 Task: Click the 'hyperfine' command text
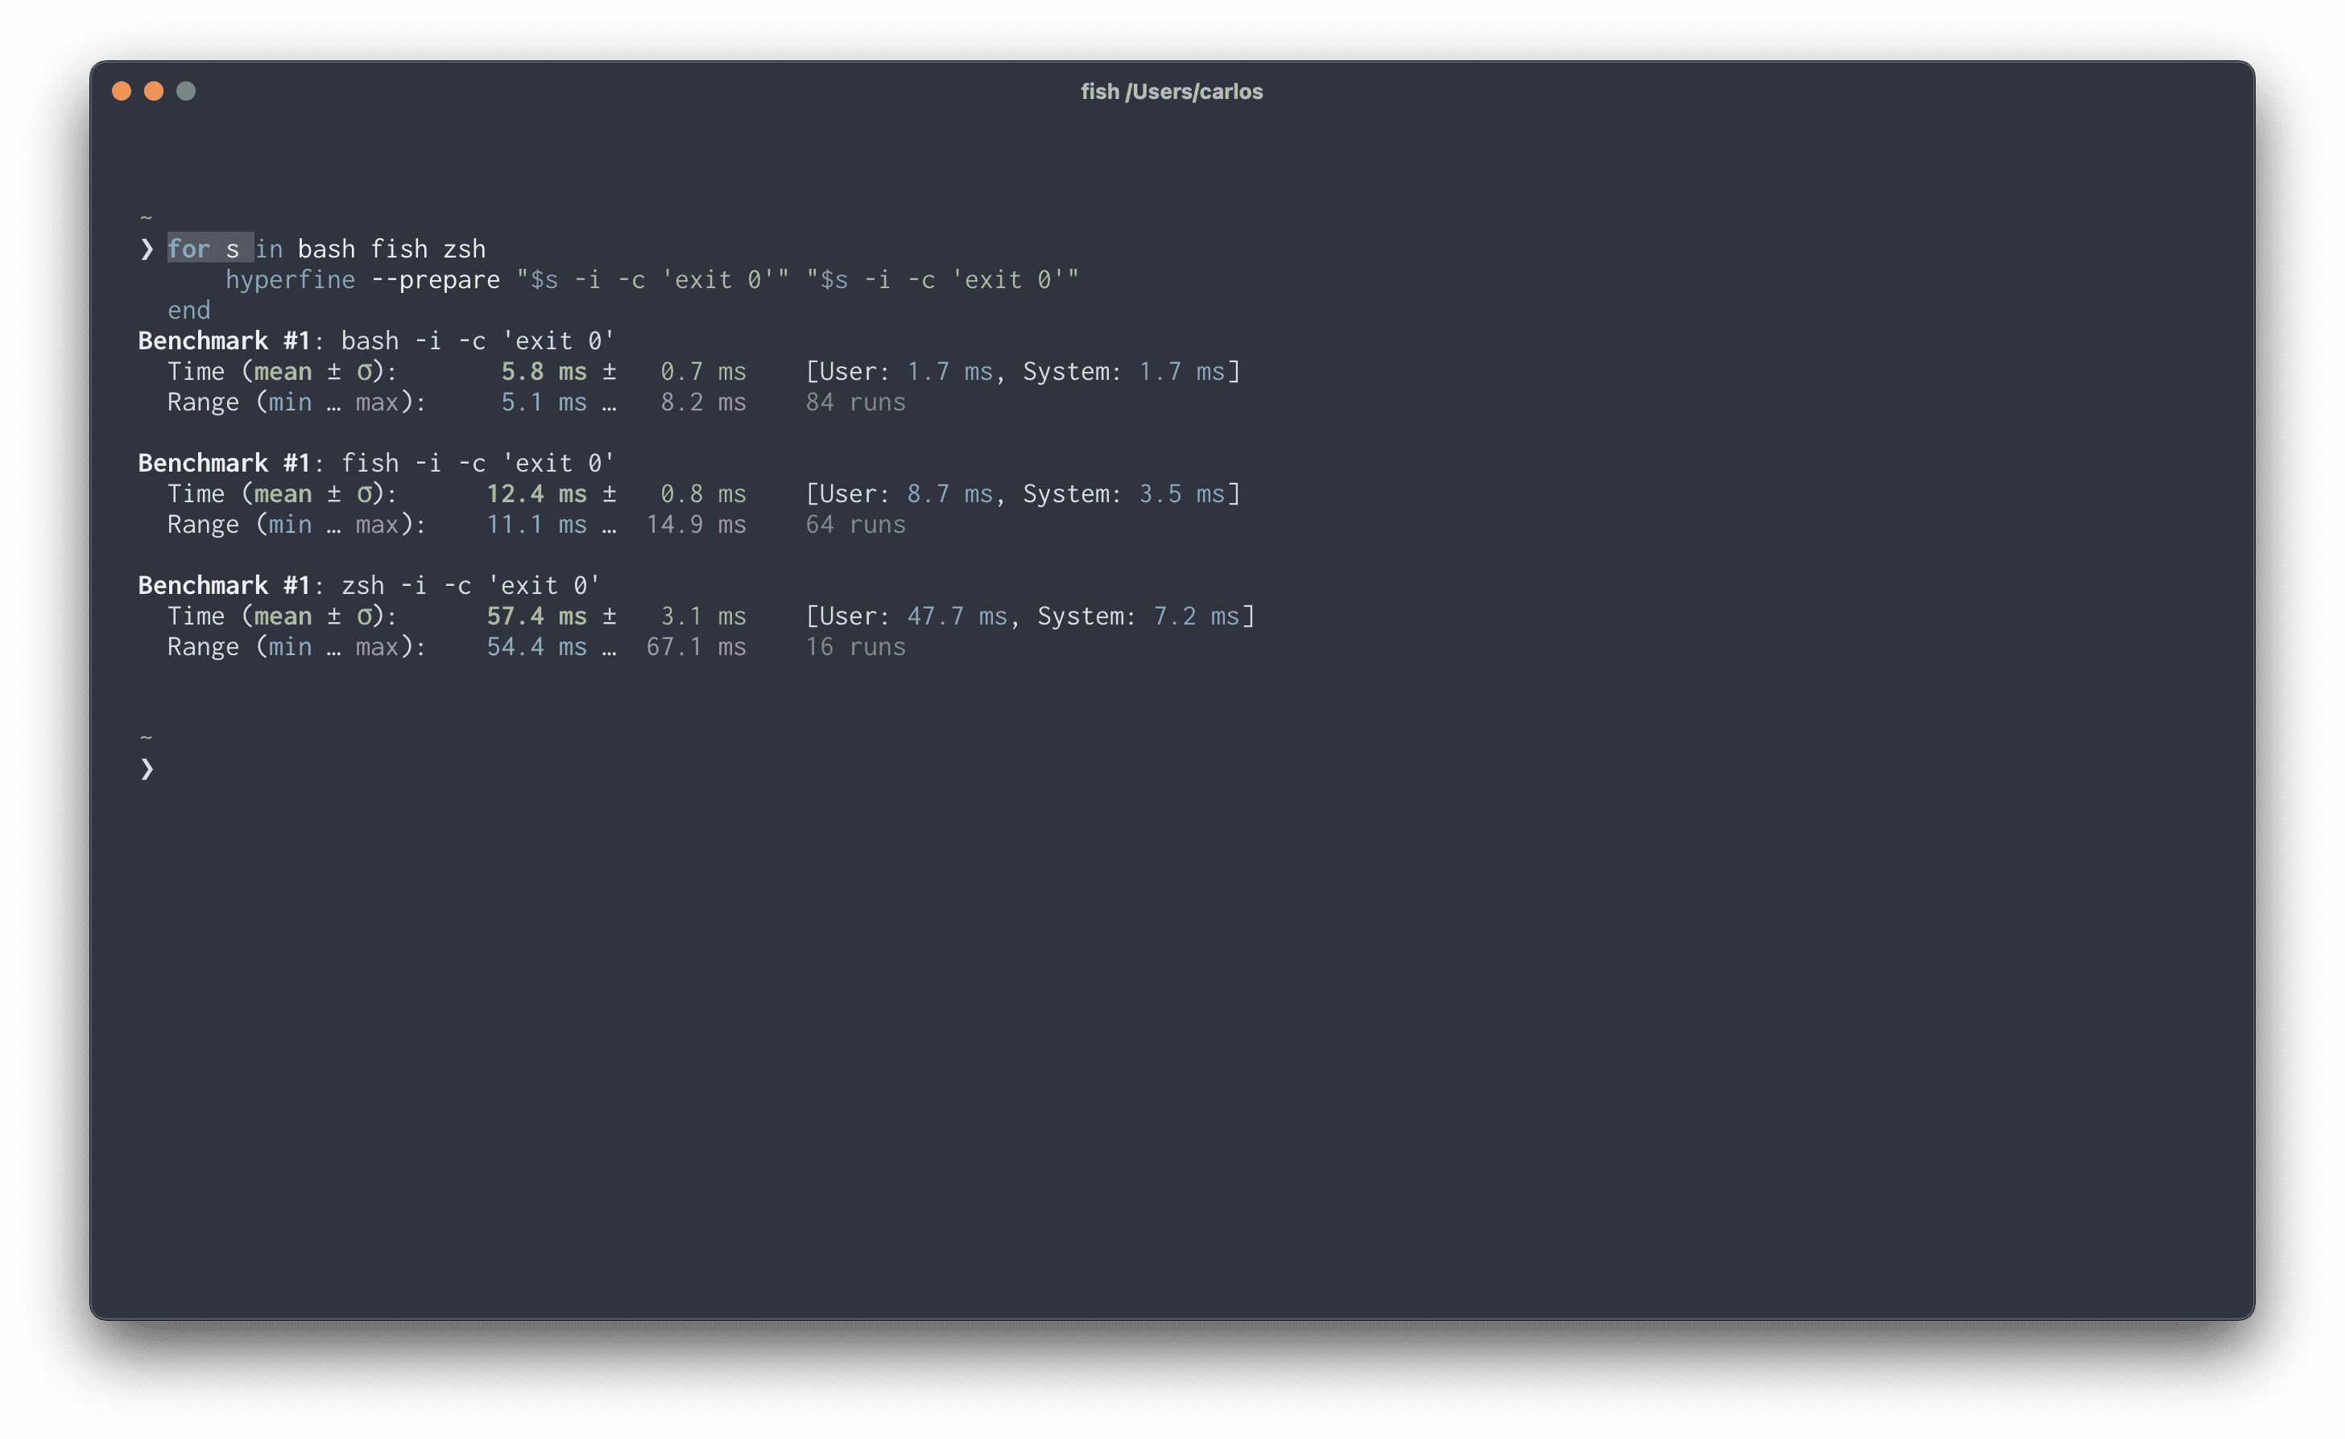pyautogui.click(x=291, y=278)
